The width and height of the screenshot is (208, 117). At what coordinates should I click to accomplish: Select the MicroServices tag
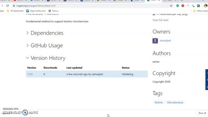175,102
